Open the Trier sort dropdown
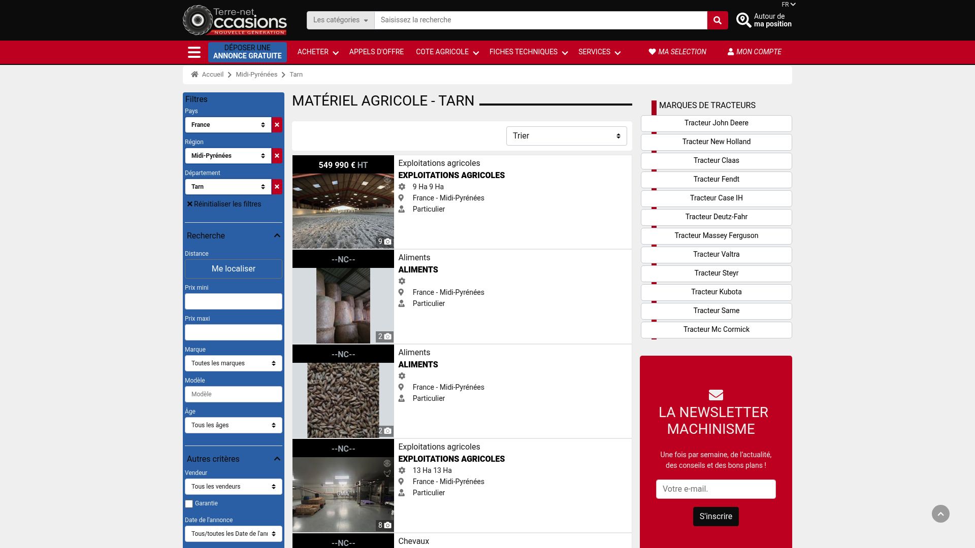This screenshot has width=975, height=548. click(566, 136)
